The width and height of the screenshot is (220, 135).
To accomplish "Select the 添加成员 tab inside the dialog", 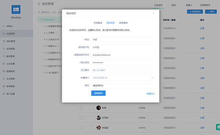I will [x=111, y=23].
